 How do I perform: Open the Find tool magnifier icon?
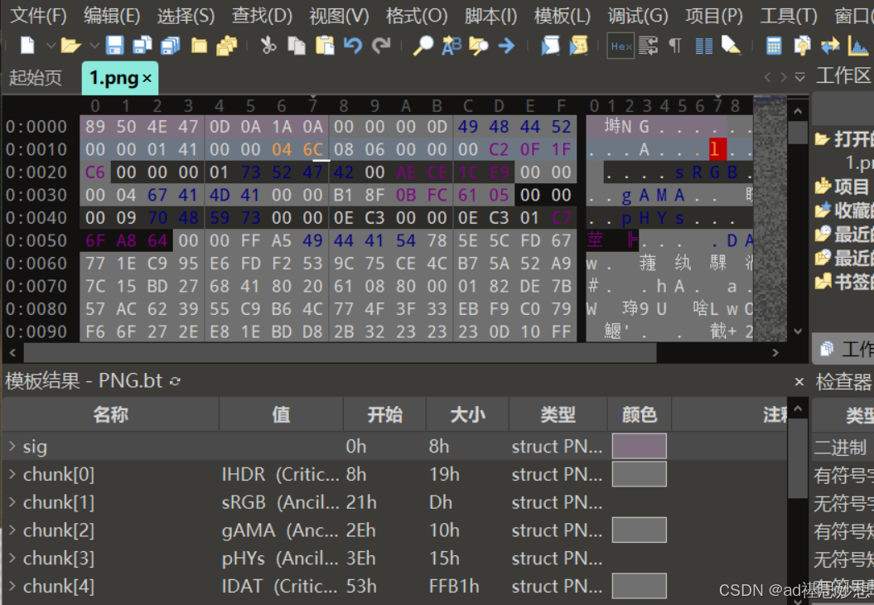(x=423, y=46)
